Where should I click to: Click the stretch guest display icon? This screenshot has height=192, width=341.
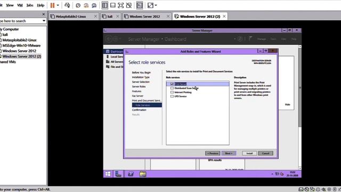coord(150,5)
